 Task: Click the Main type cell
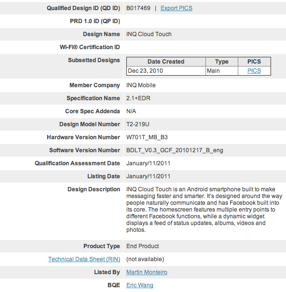click(222, 71)
